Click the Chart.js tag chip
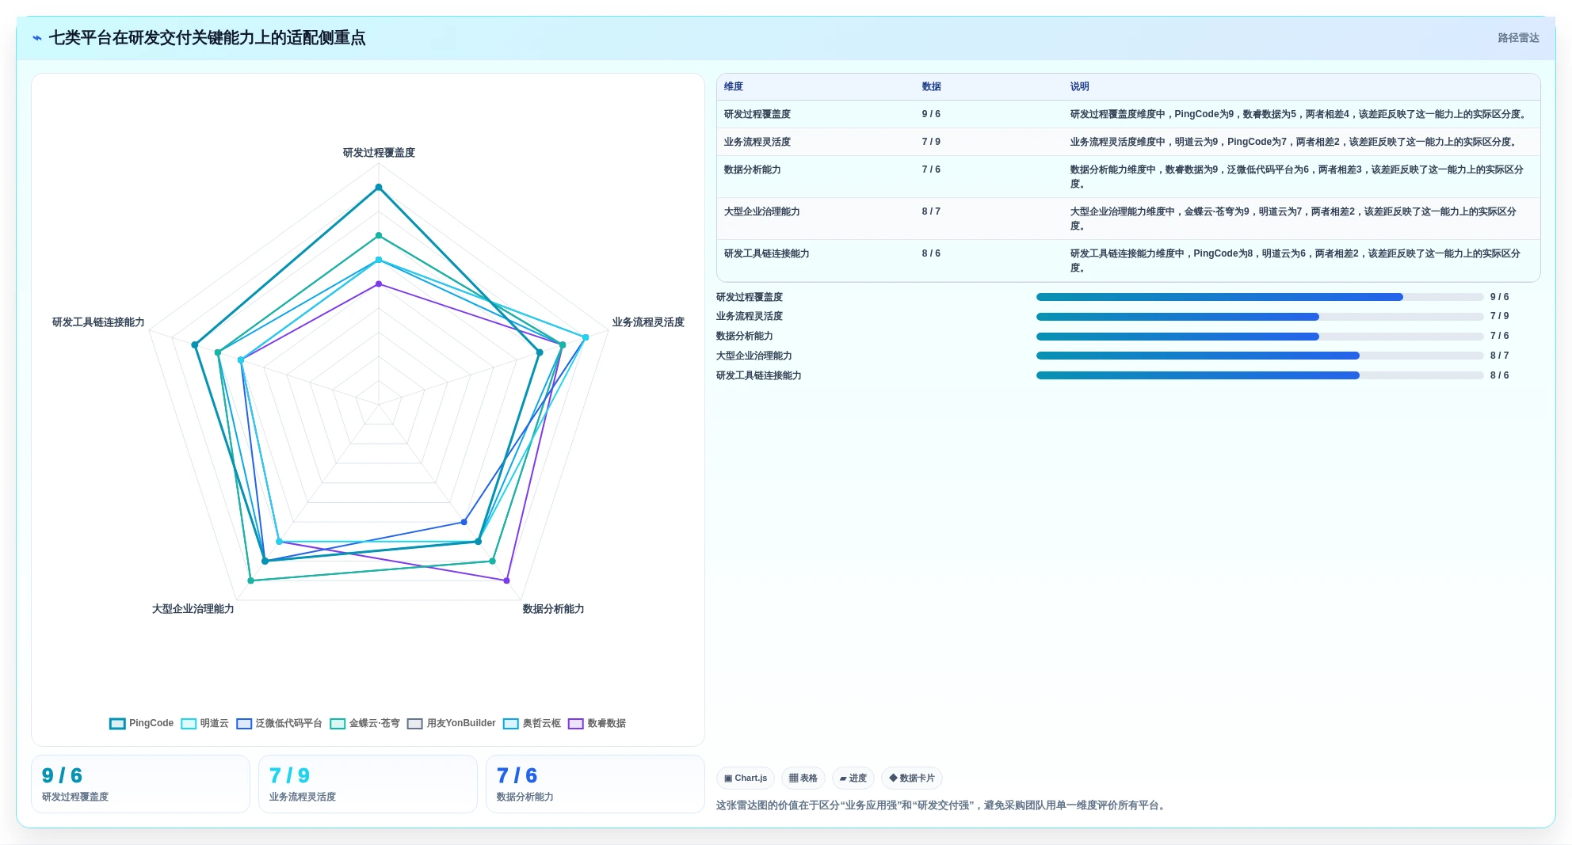 [746, 778]
